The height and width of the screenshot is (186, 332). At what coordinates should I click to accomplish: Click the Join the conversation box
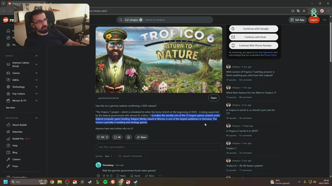pos(159,147)
